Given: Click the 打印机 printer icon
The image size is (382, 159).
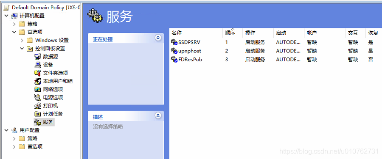Looking at the screenshot, I should tap(38, 106).
